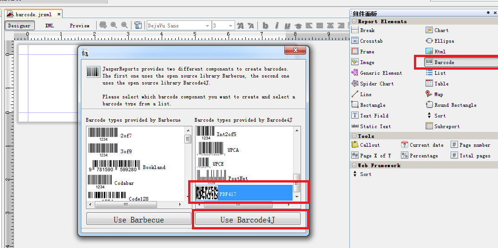This screenshot has height=248, width=498.
Task: Select the Callout tool
Action: (366, 145)
